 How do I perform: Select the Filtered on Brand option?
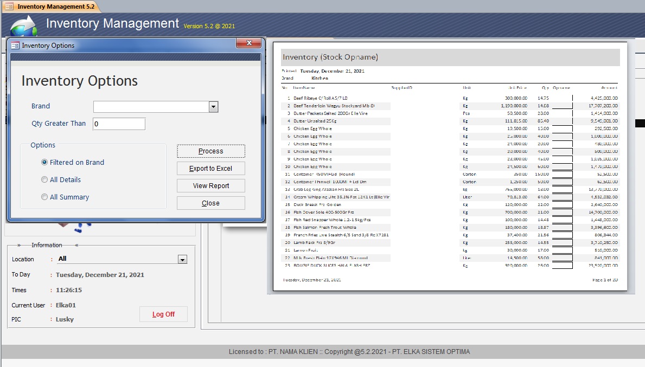[x=44, y=162]
